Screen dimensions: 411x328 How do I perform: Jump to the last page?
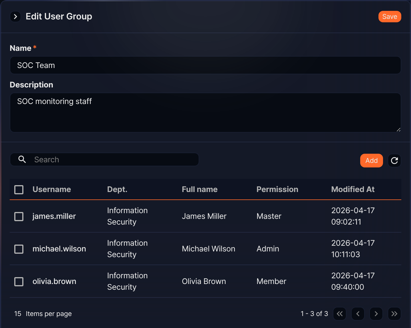point(394,314)
